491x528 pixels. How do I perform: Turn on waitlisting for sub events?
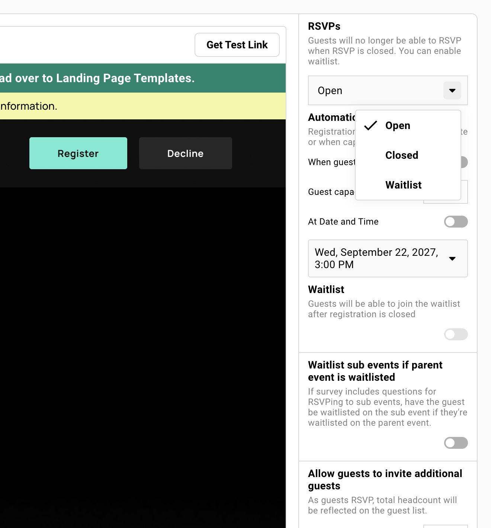coord(456,443)
